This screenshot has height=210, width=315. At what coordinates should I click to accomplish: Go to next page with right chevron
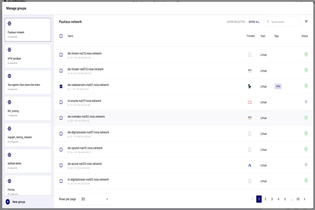(x=304, y=199)
